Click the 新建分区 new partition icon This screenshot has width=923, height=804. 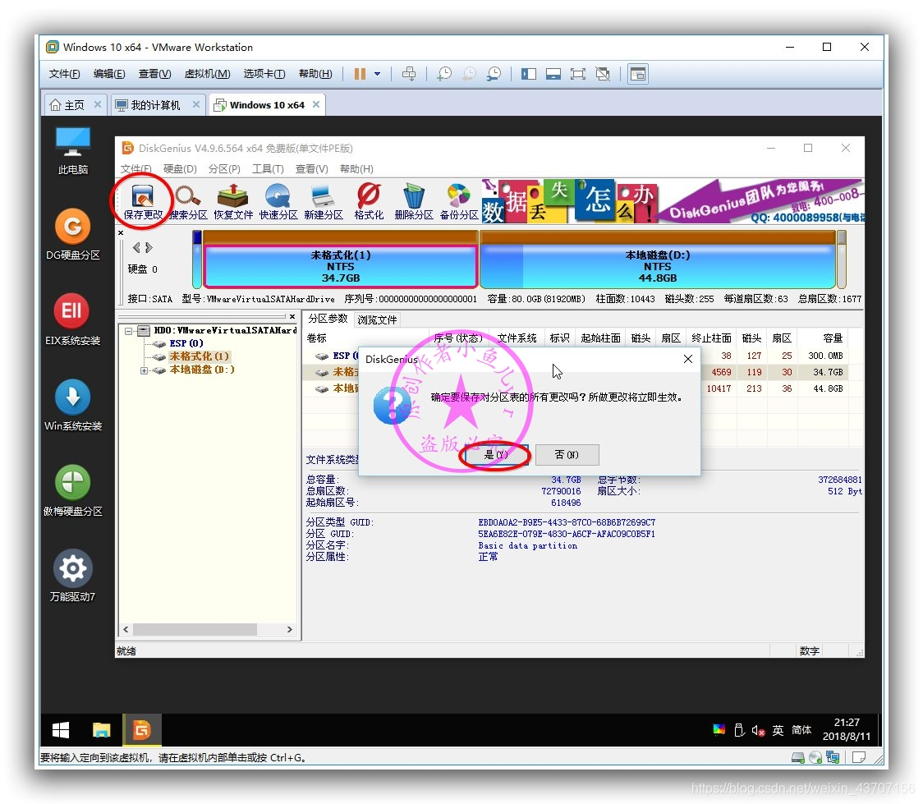[324, 202]
